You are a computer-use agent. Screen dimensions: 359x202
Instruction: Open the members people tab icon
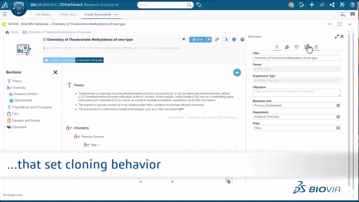(287, 47)
